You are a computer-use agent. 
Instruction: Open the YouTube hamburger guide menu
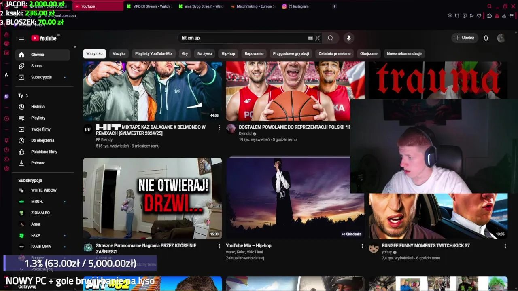21,38
